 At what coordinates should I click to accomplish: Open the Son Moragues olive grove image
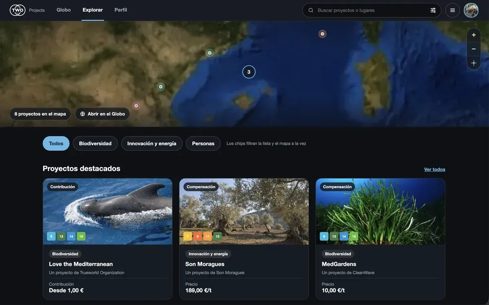tap(244, 211)
